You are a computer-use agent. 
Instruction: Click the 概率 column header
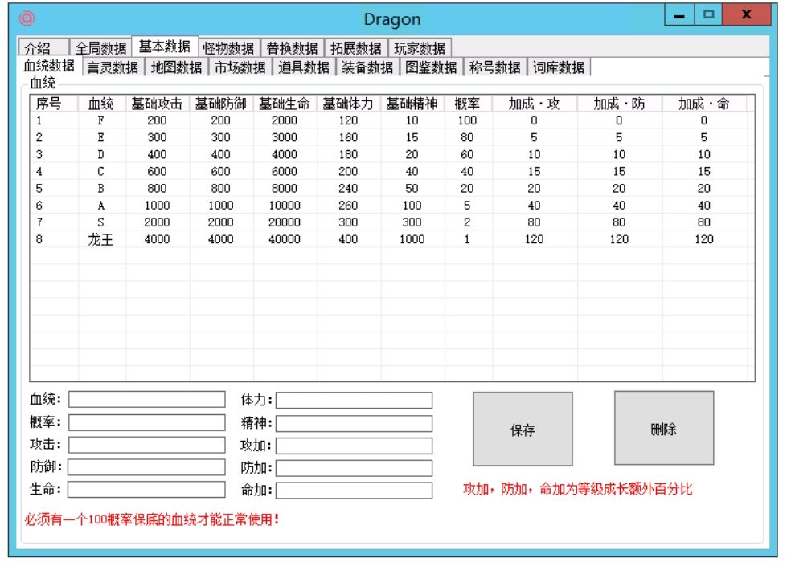tap(469, 104)
